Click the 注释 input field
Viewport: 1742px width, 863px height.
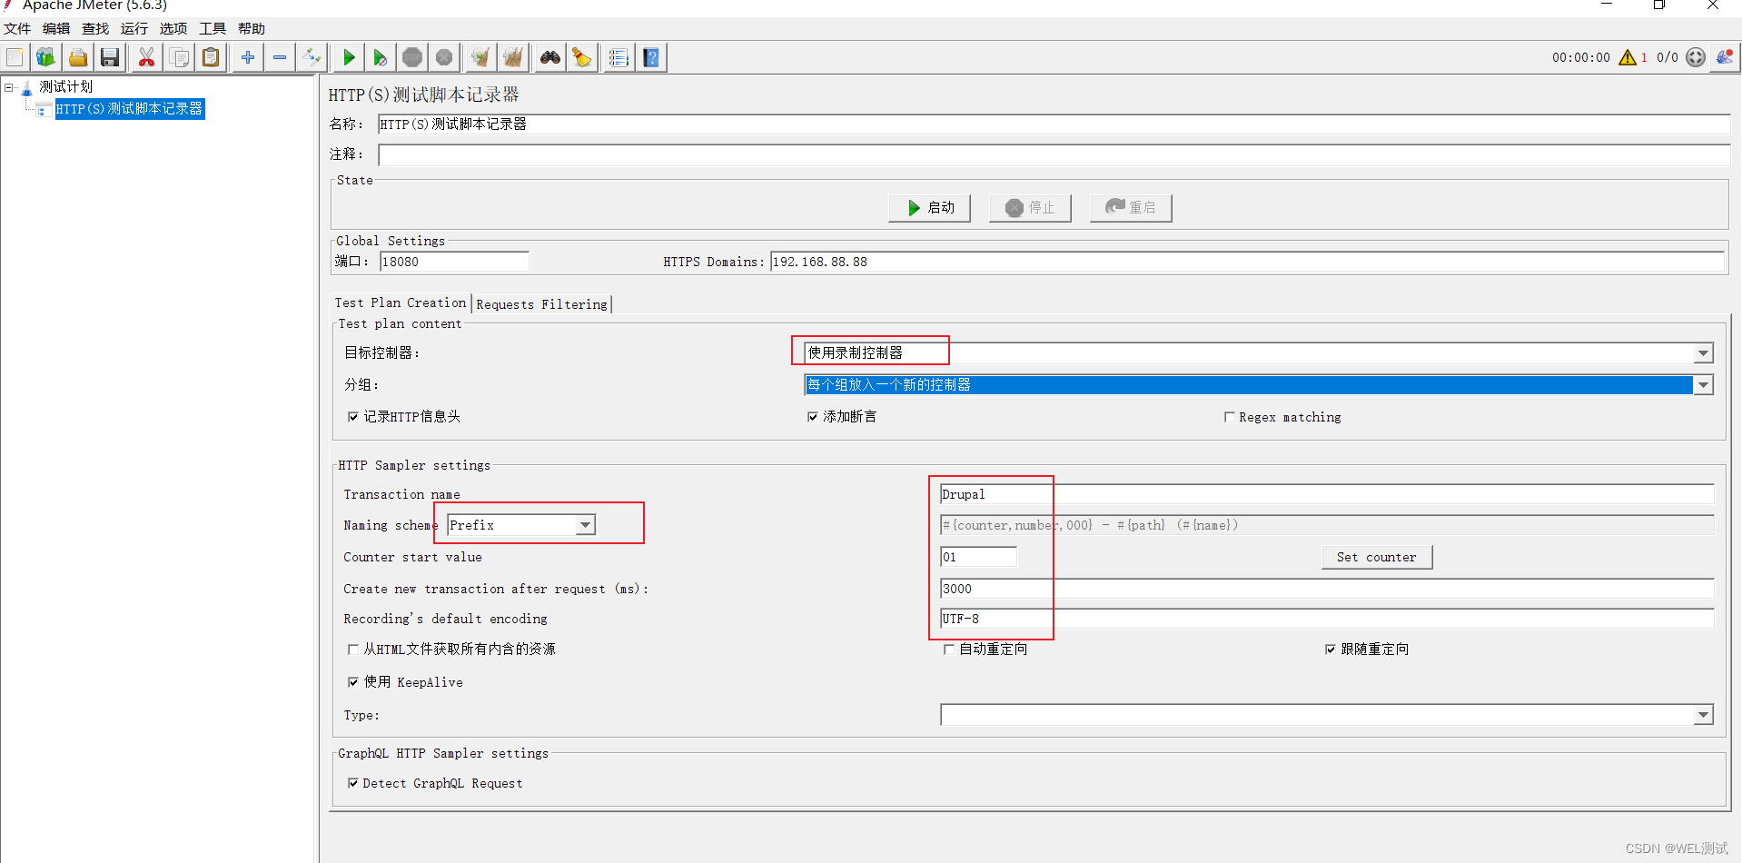1054,154
